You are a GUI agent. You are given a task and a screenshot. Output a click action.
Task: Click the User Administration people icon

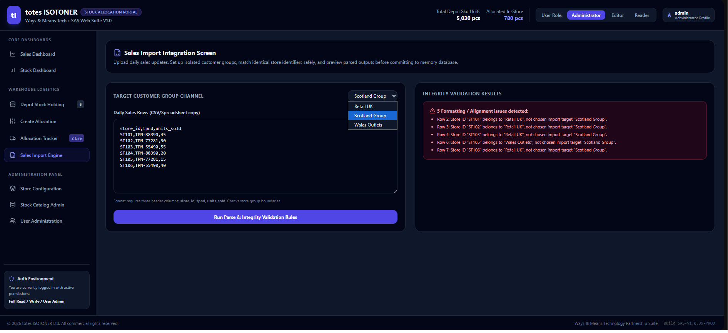pyautogui.click(x=13, y=221)
